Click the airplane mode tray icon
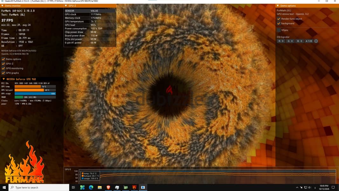Viewport: 339px width, 191px height. point(301,187)
